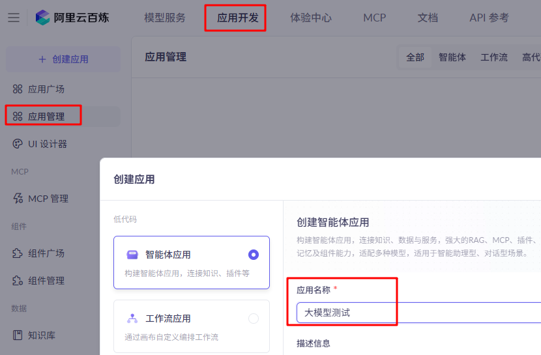Click the 组件 sidebar section label
Image resolution: width=541 pixels, height=355 pixels.
(19, 227)
